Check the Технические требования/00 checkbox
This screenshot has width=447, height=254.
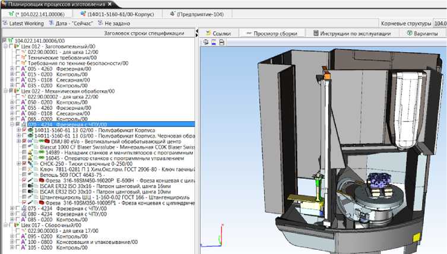(17, 58)
